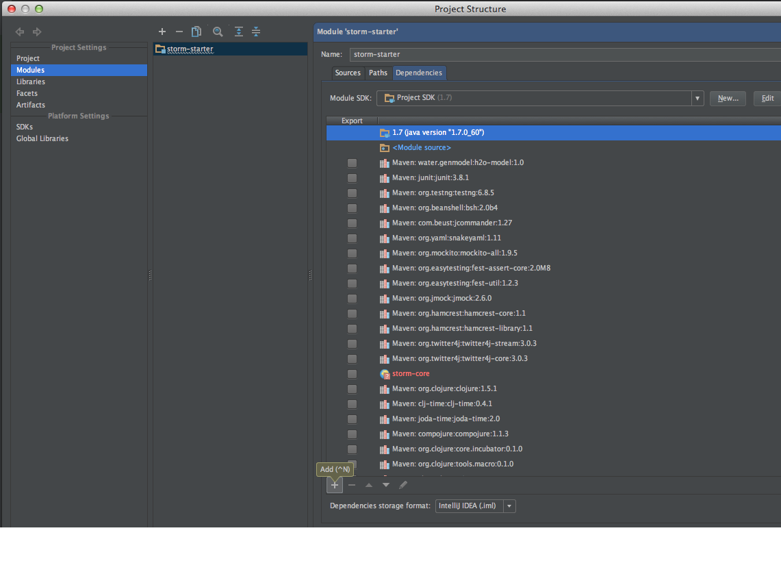Click the Add dependency plus button
Image resolution: width=781 pixels, height=574 pixels.
click(x=335, y=485)
